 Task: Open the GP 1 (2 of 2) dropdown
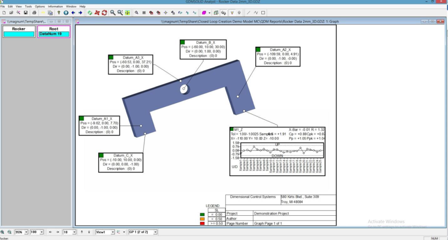point(155,232)
